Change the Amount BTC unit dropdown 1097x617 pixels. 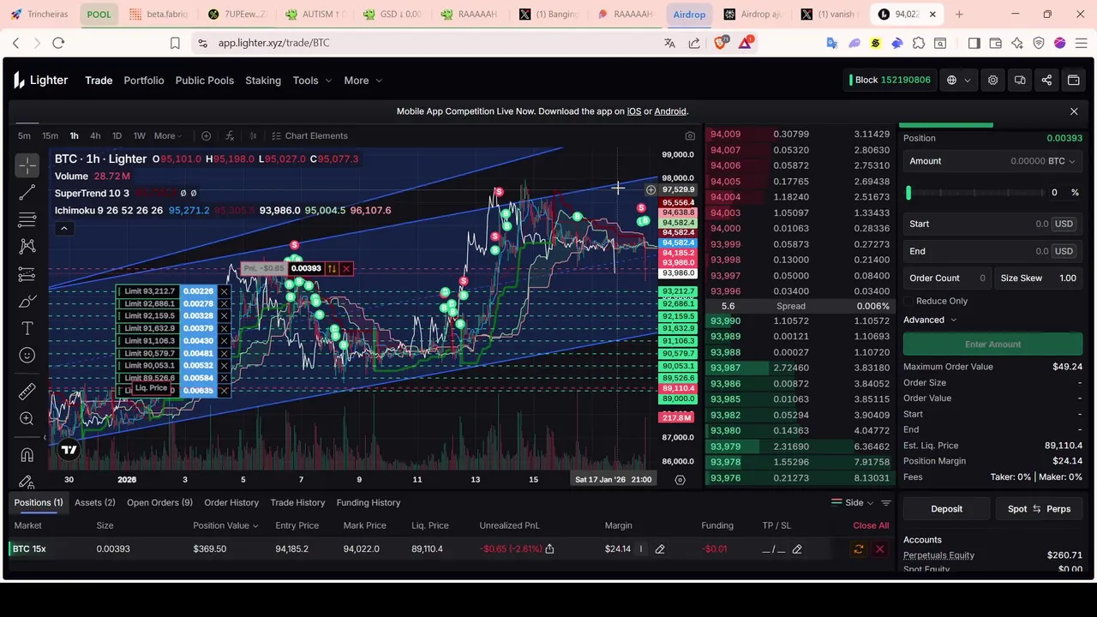click(1062, 161)
